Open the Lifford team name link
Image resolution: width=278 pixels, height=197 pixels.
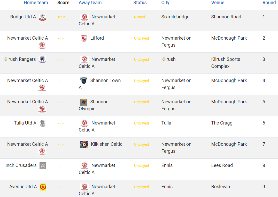point(97,38)
